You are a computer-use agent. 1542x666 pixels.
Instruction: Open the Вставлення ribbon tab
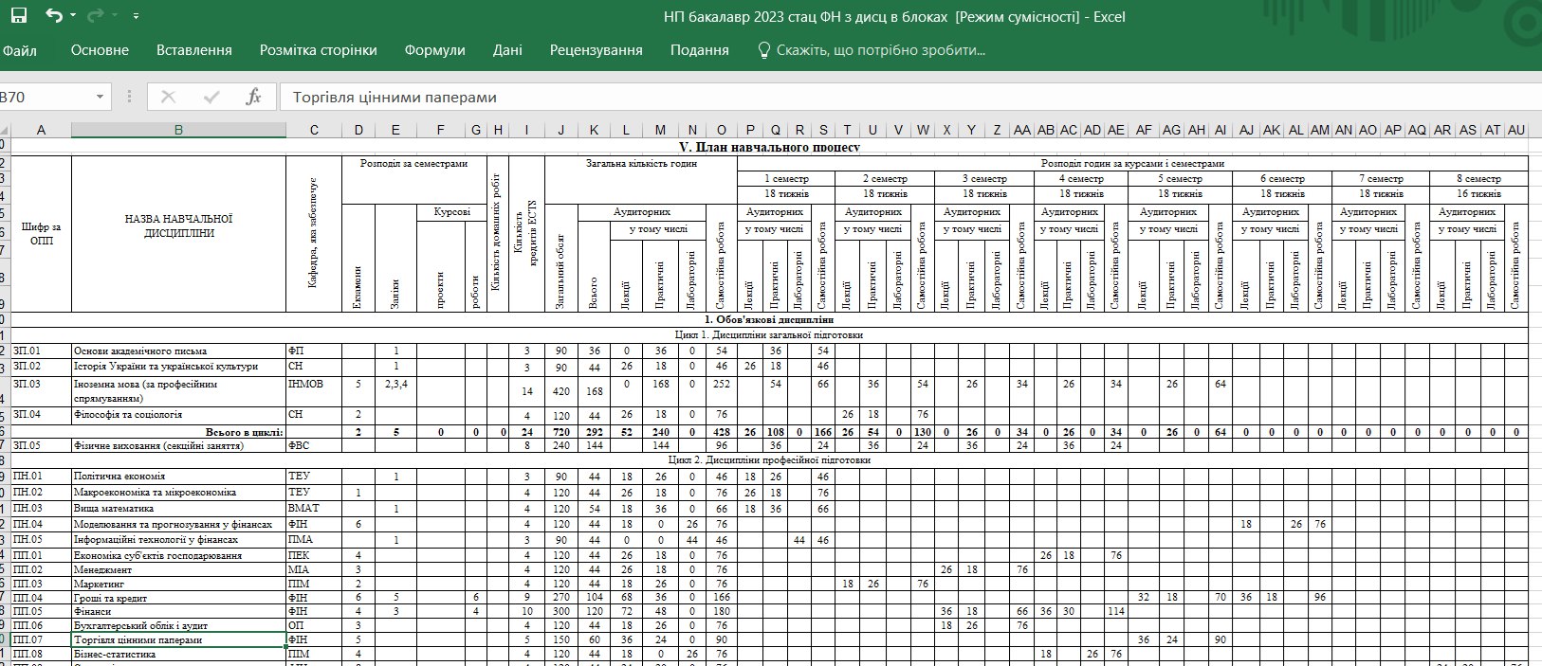coord(193,50)
